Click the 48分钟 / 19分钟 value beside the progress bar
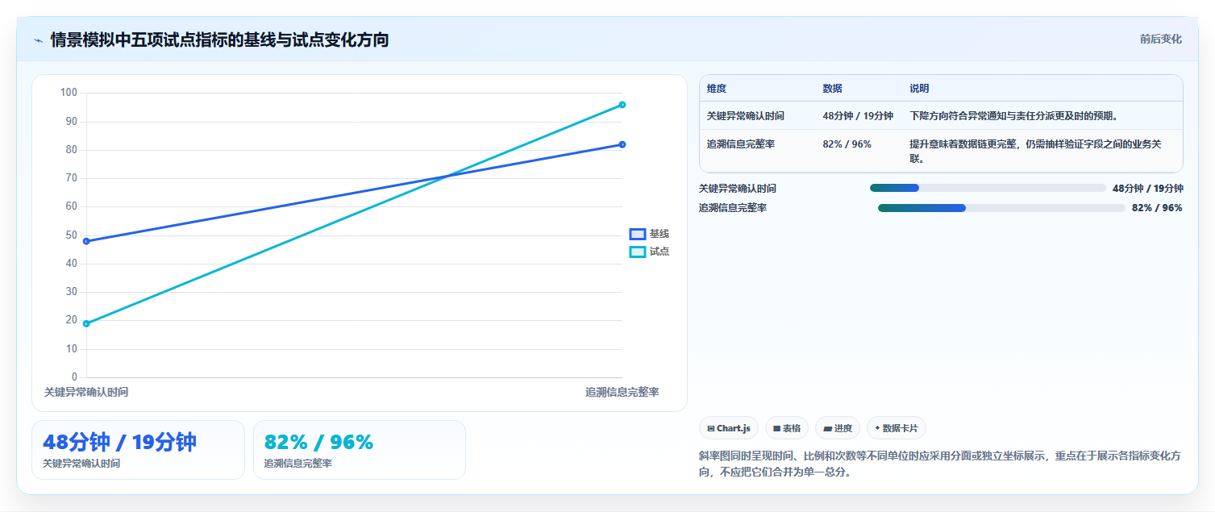This screenshot has height=512, width=1215. pyautogui.click(x=1148, y=188)
